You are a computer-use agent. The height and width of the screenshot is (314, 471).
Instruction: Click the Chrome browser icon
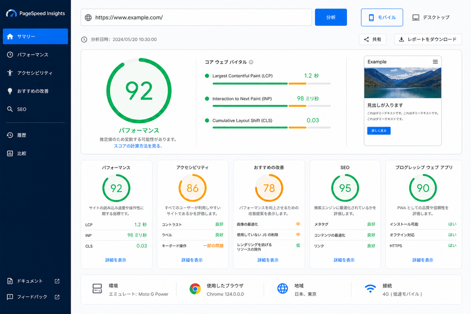tap(195, 289)
